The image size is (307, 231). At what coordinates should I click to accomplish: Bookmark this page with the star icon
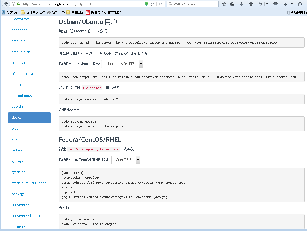tap(224, 4)
